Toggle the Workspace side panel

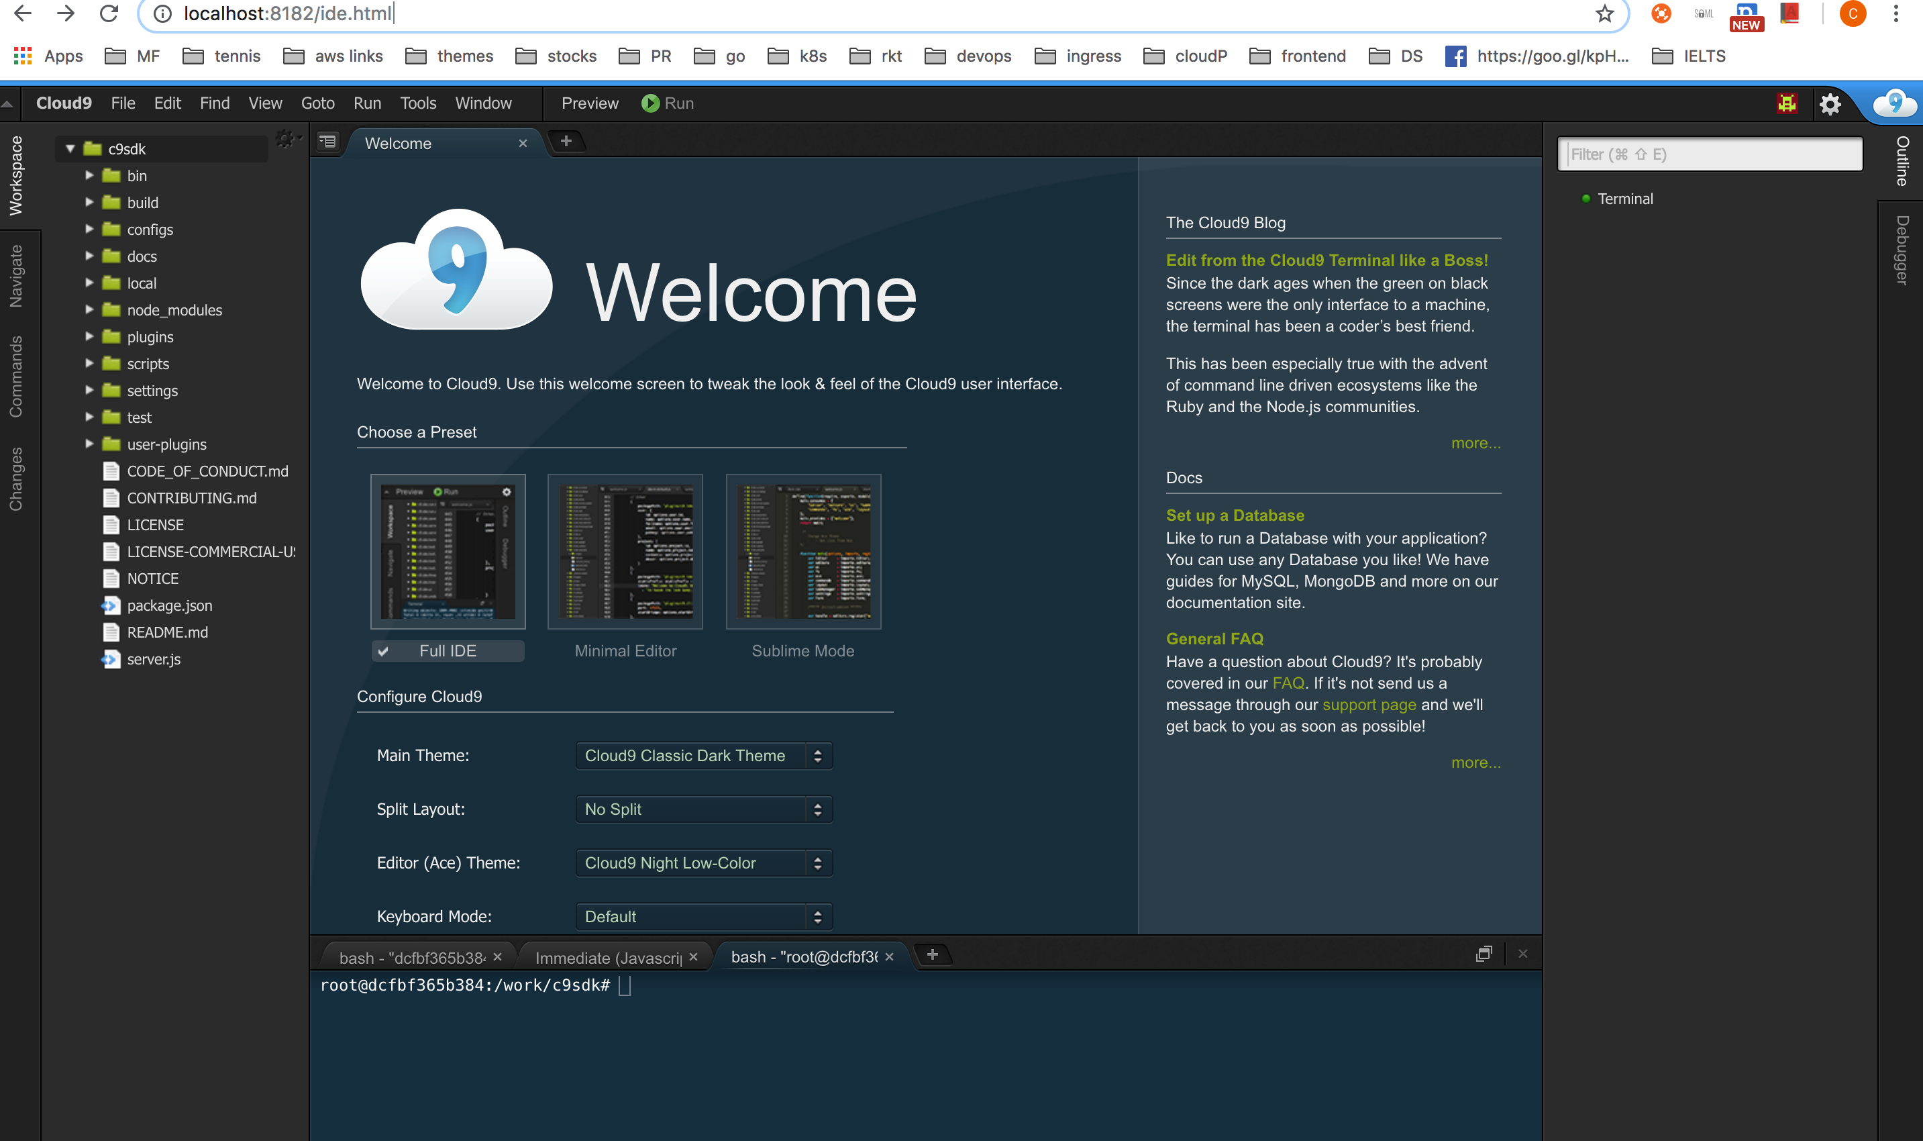[x=15, y=176]
